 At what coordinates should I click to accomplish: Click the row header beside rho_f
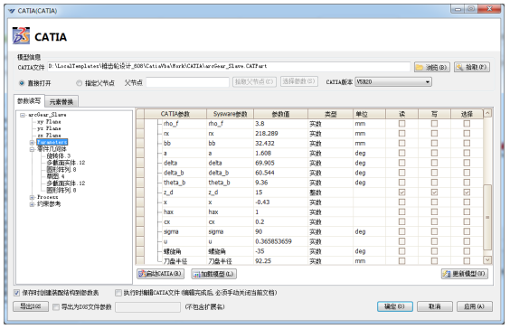pyautogui.click(x=140, y=124)
